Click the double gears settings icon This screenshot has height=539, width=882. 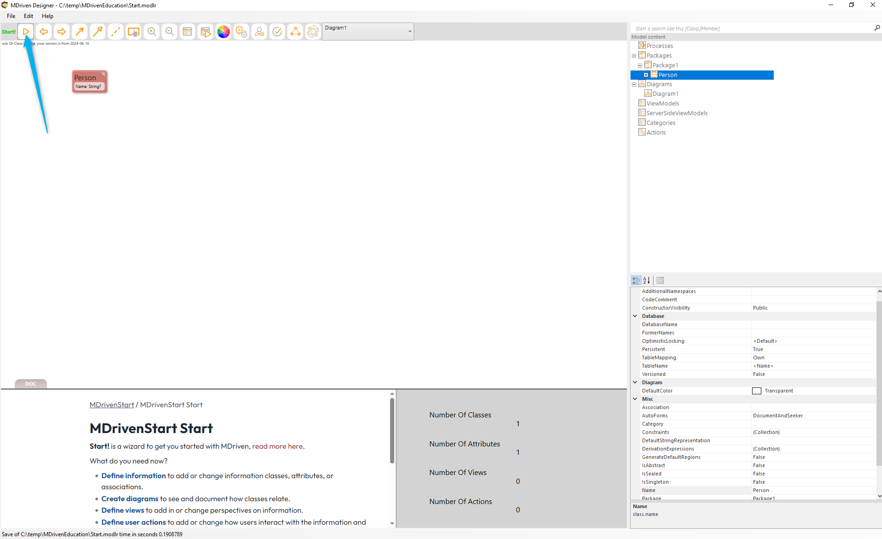click(x=241, y=32)
